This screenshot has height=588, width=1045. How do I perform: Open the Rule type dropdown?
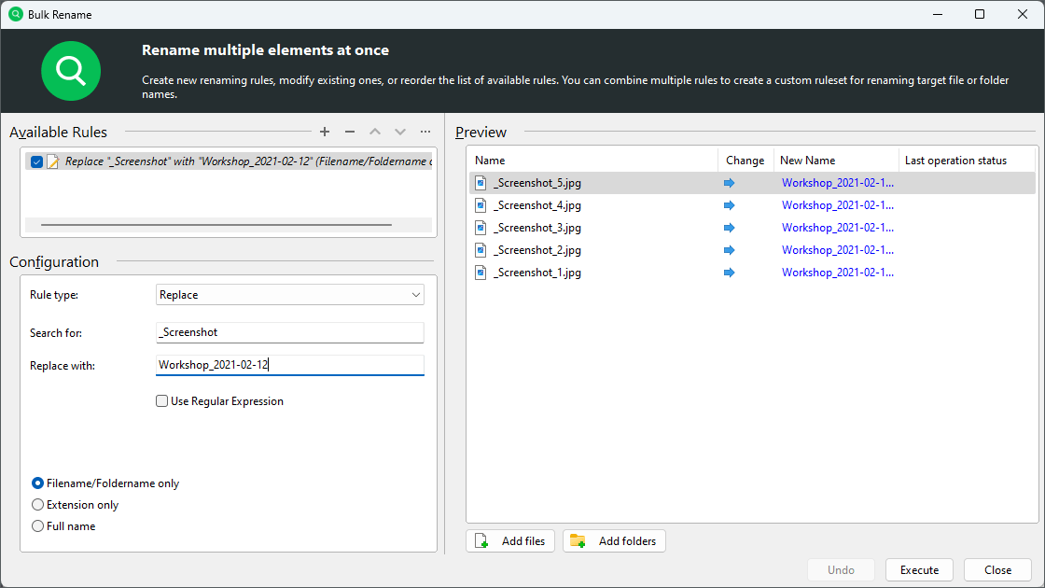point(289,295)
